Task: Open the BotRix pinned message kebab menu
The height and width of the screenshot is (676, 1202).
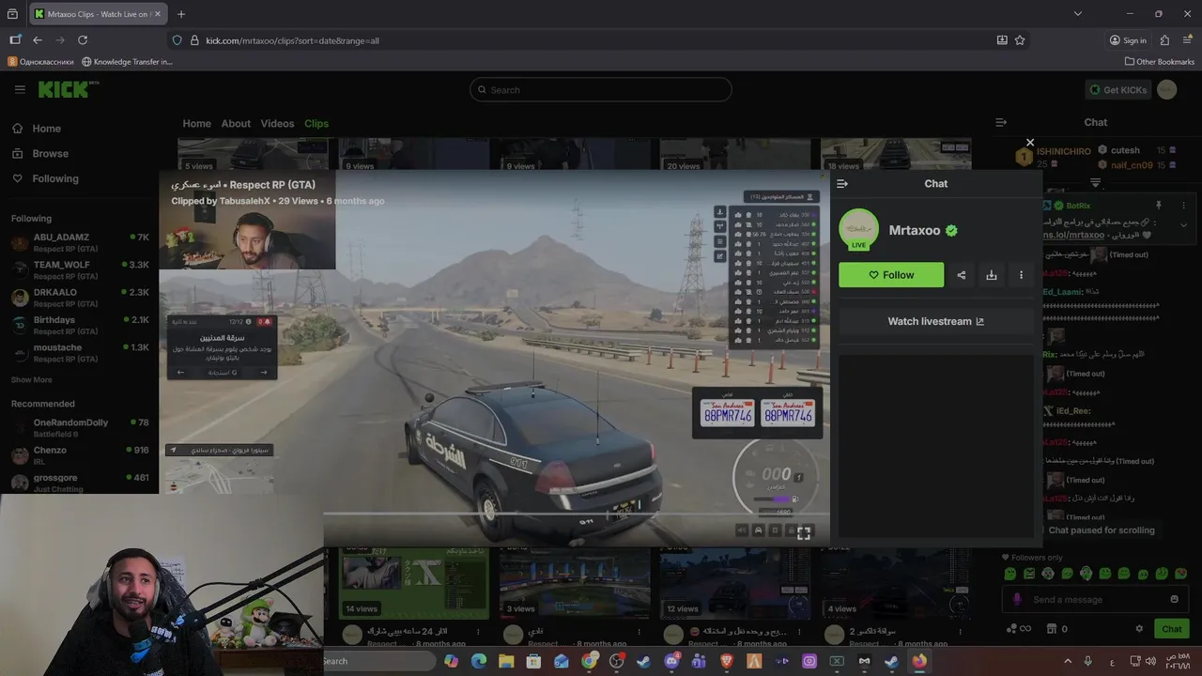Action: pyautogui.click(x=1183, y=206)
